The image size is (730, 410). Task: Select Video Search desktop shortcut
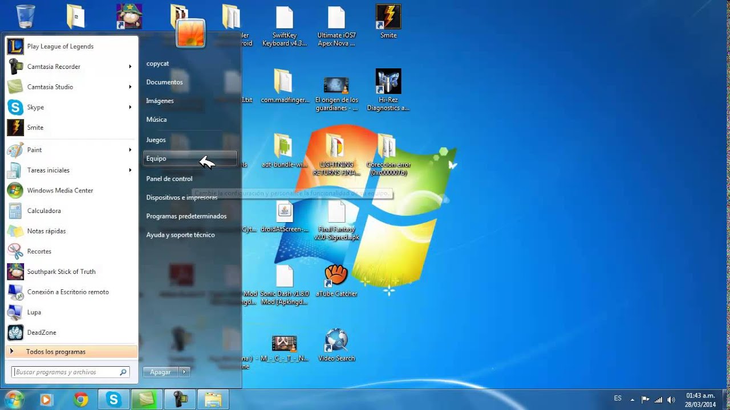point(336,345)
